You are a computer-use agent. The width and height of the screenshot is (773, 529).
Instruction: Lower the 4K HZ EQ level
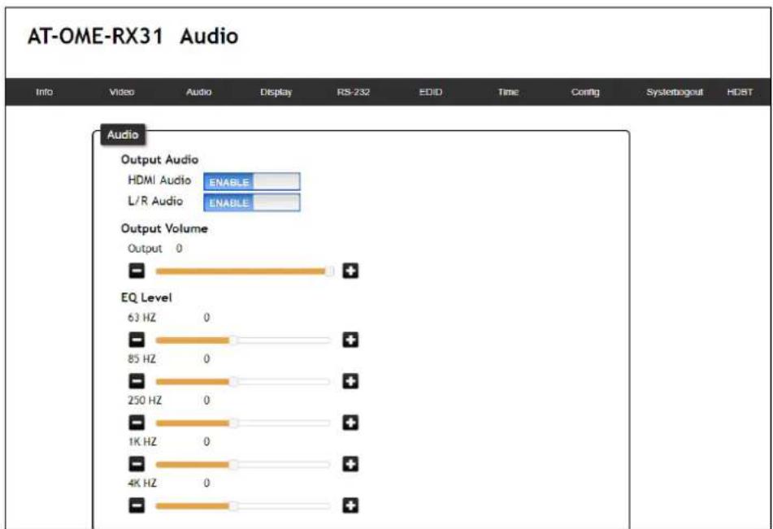pyautogui.click(x=137, y=505)
